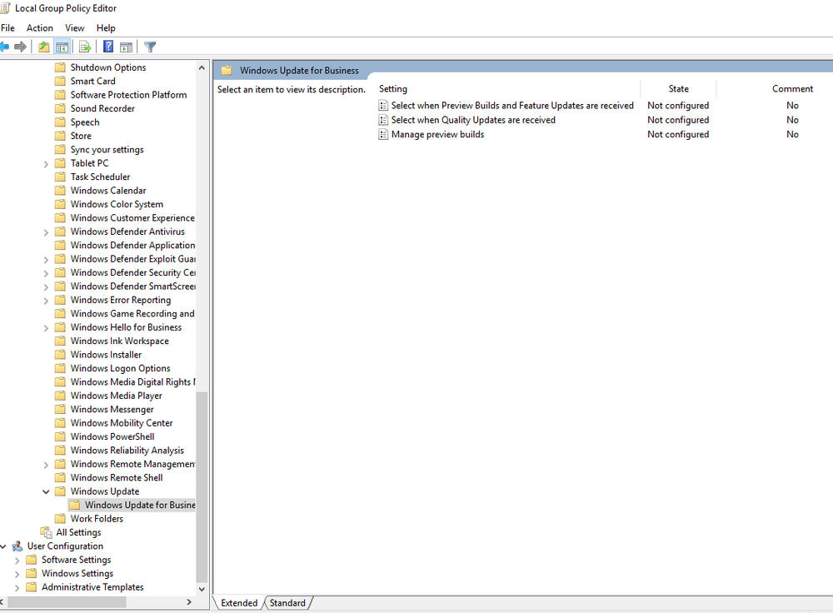Screen dimensions: 833x613
Task: Click the User Configuration icon in the tree
Action: 17,546
